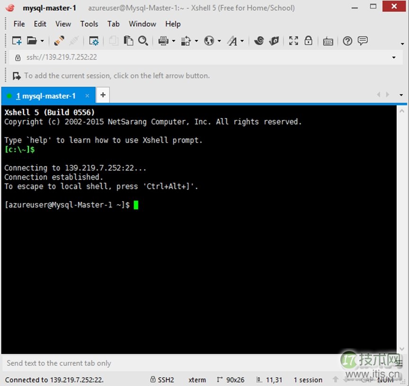This screenshot has width=409, height=386.
Task: Launch Xftp from the toolbar icon
Action: [x=275, y=41]
